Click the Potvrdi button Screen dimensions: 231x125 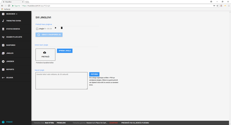tap(94, 74)
